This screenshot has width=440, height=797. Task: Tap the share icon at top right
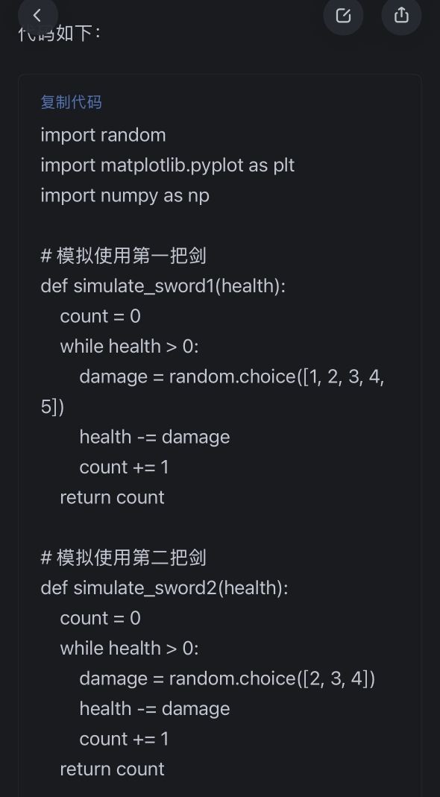(401, 15)
